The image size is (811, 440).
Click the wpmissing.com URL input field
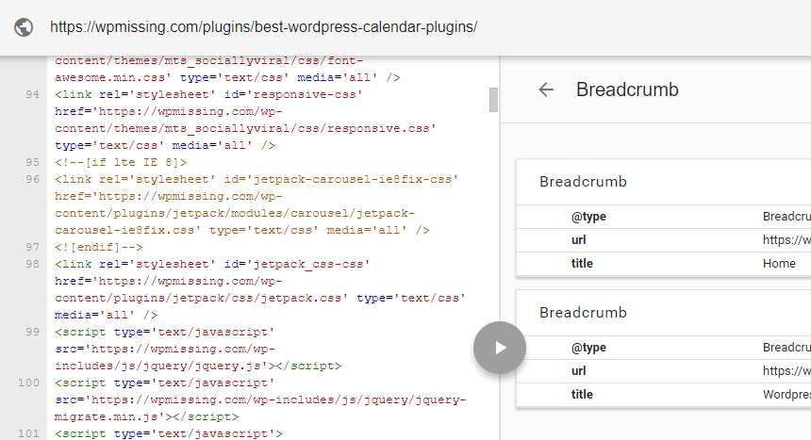coord(263,27)
